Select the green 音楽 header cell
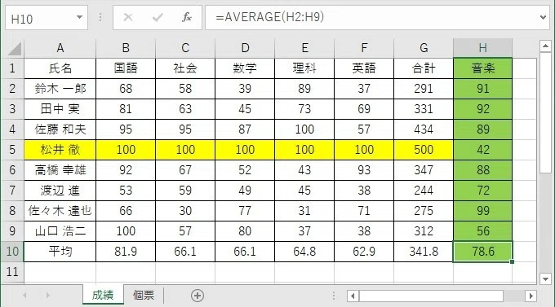 coord(483,68)
